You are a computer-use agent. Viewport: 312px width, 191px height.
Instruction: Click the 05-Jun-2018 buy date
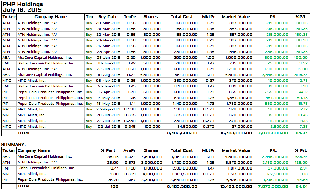click(x=108, y=58)
